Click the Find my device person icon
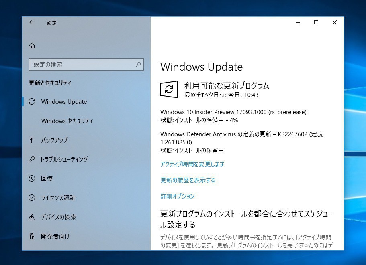Screen dimensions: 366x265 (x=31, y=217)
